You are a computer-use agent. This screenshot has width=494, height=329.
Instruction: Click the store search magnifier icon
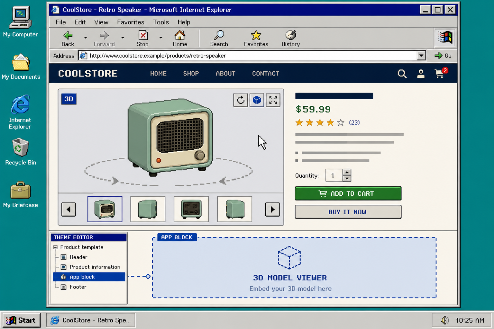click(402, 74)
